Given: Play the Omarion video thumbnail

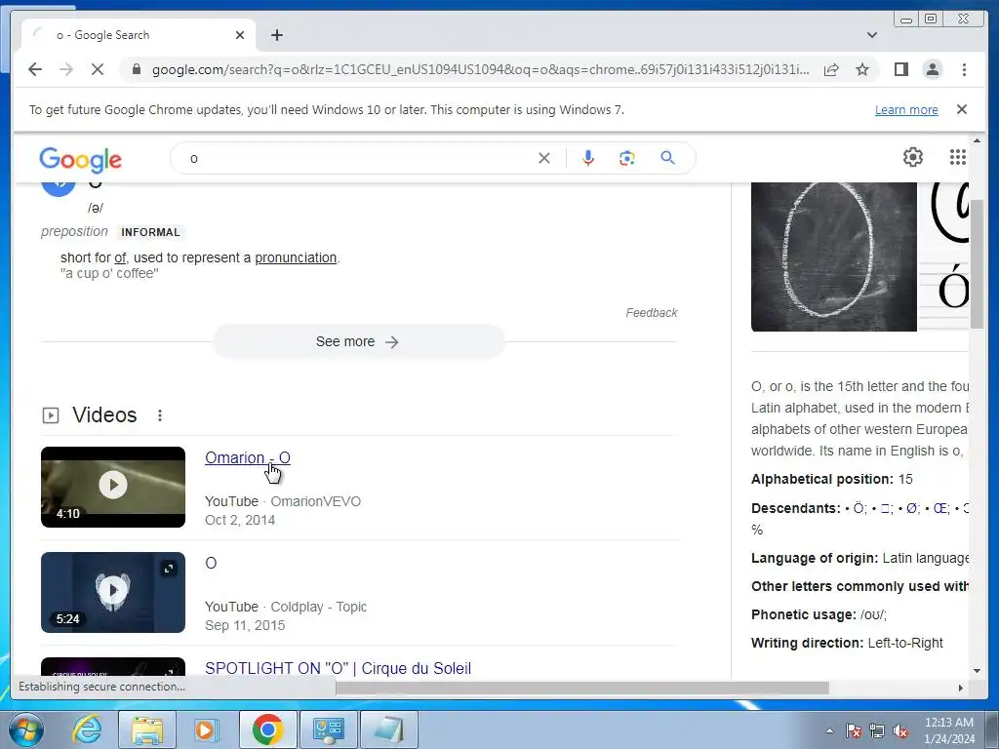Looking at the screenshot, I should point(113,487).
